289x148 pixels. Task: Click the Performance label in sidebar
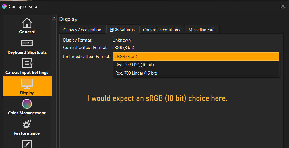point(27,133)
